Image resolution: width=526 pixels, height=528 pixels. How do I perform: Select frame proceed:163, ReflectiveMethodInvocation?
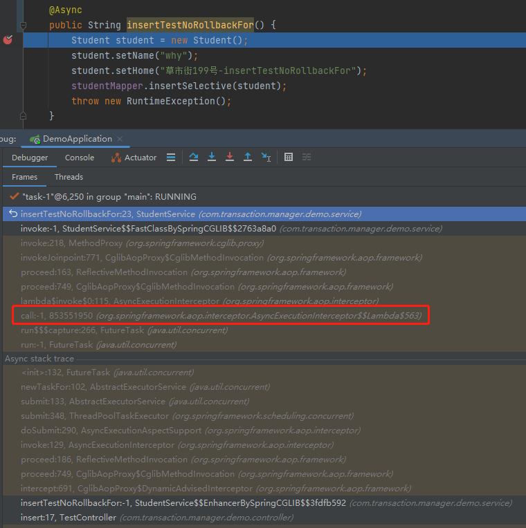pos(264,272)
